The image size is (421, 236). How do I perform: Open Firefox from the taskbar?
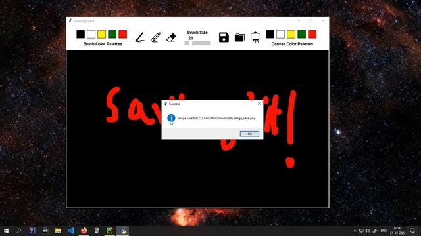[84, 231]
